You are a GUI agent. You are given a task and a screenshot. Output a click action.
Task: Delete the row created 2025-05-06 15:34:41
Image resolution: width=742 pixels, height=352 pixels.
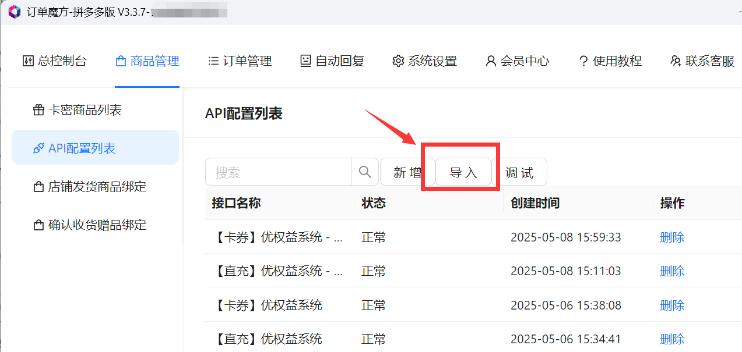click(x=672, y=339)
